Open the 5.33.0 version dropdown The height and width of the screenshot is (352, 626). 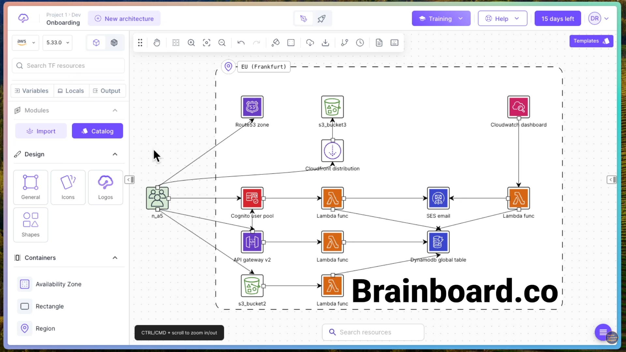point(58,43)
